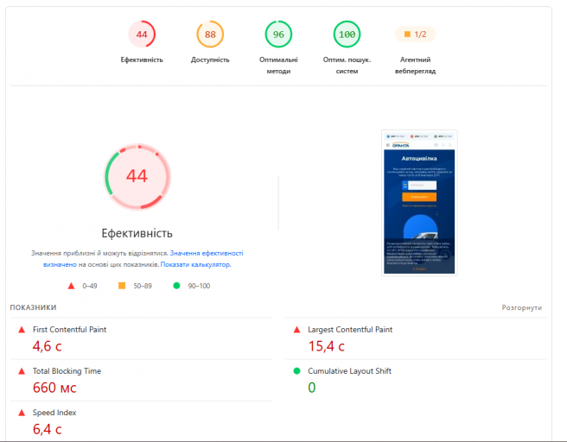Click the 'Оптим. пошук. систем' label

click(347, 66)
